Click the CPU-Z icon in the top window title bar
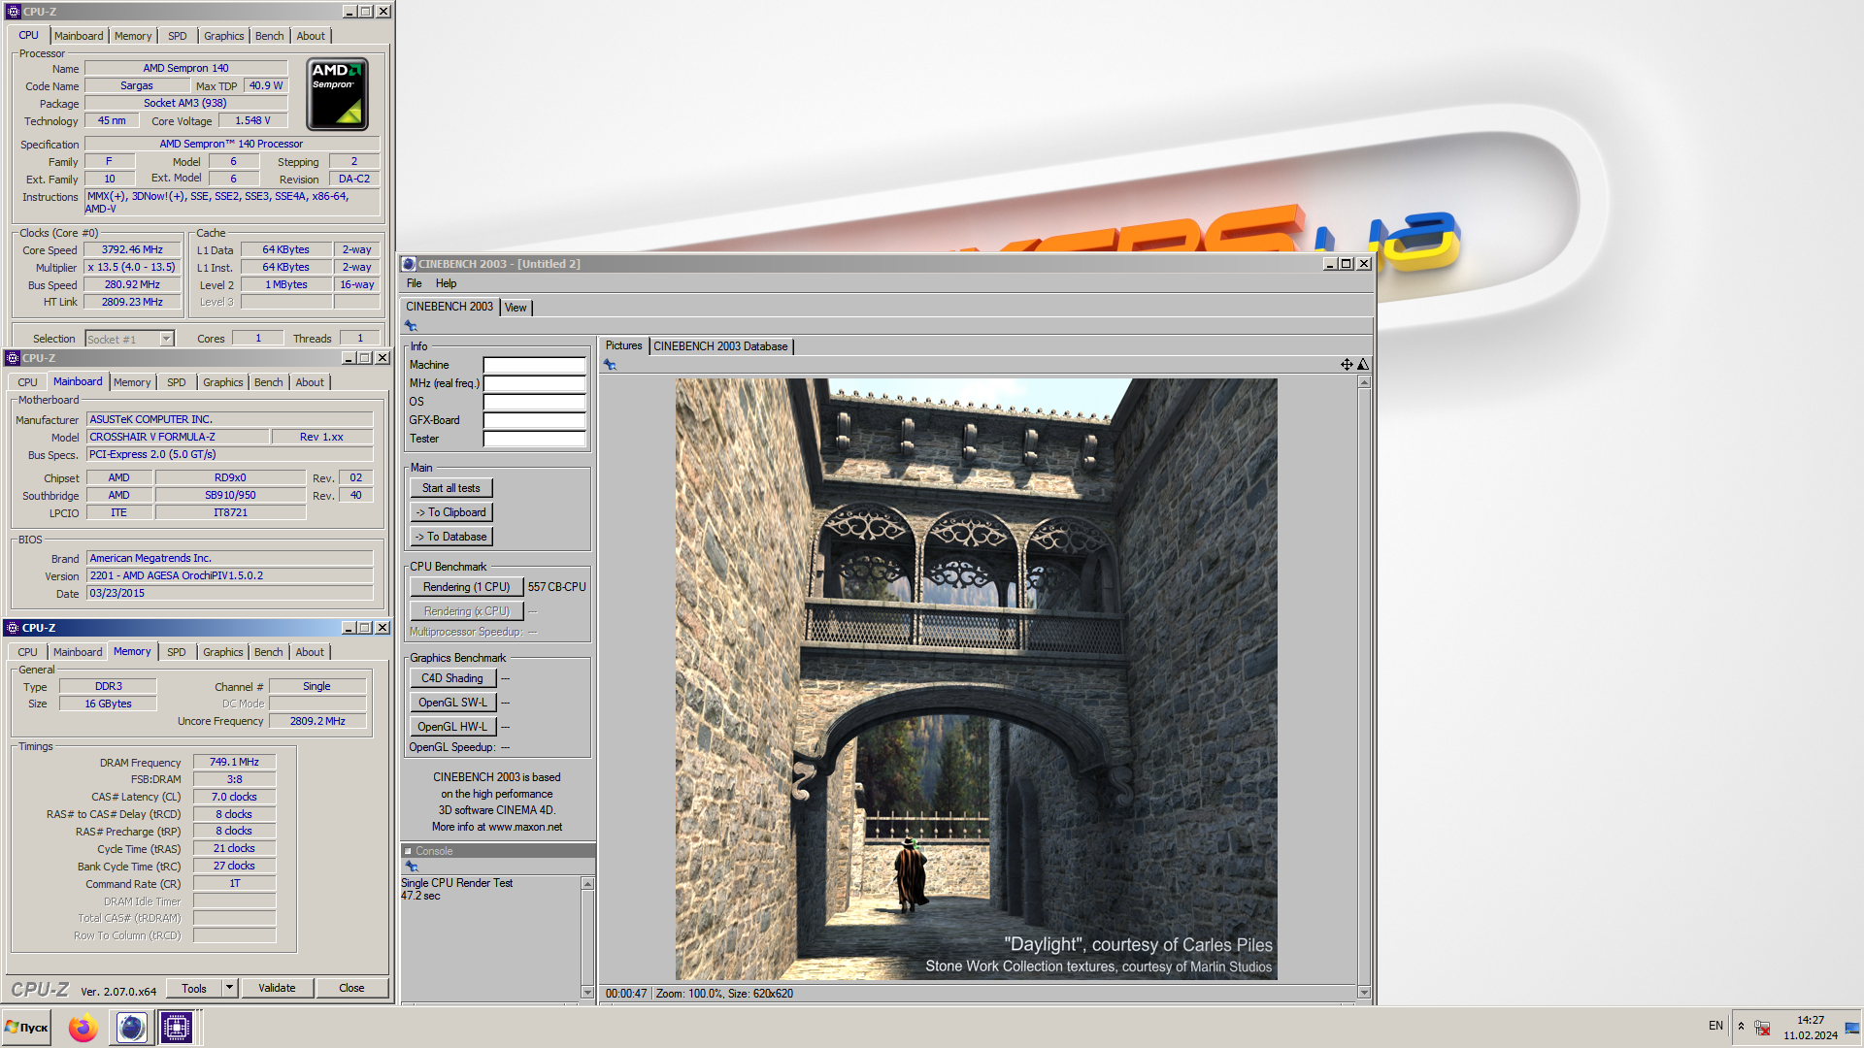Viewport: 1864px width, 1048px height. [13, 12]
